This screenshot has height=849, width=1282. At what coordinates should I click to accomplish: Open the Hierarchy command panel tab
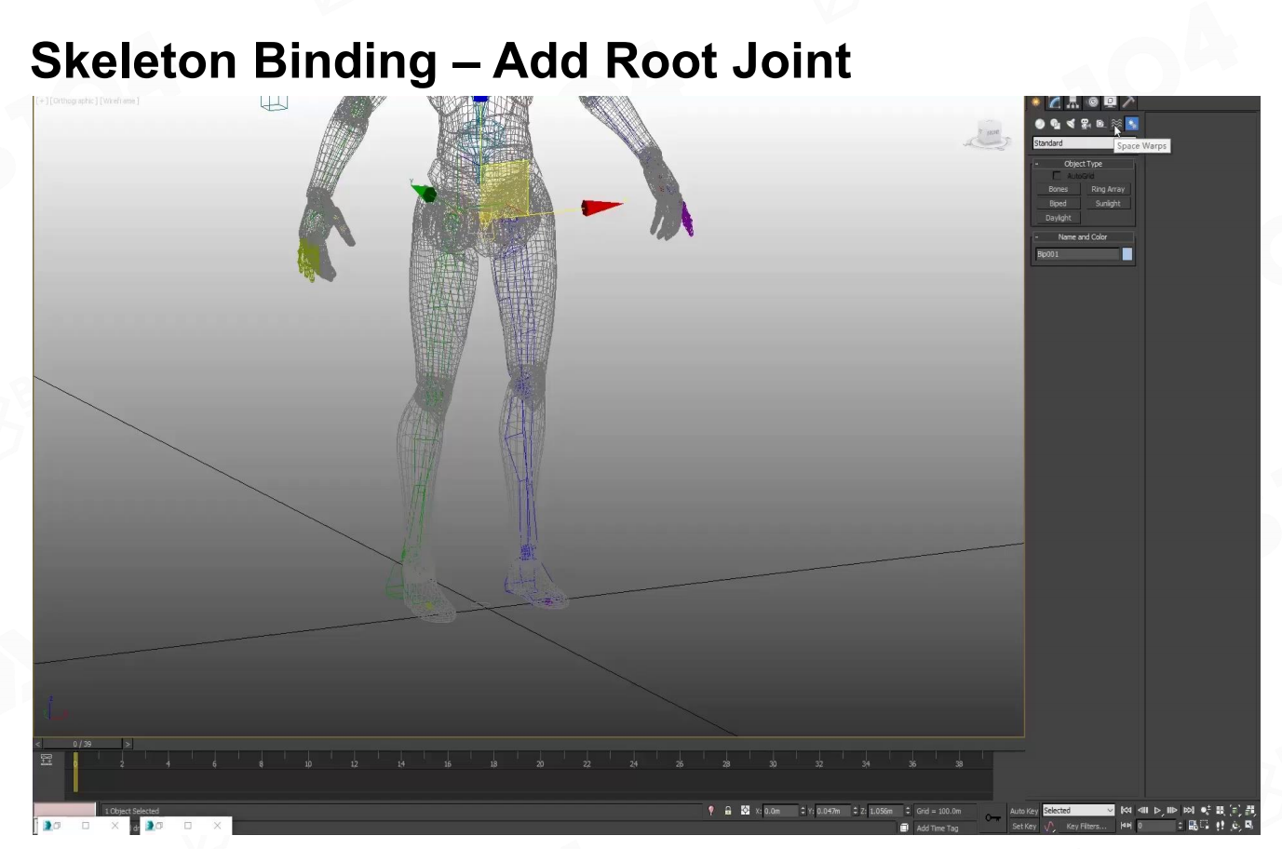[x=1073, y=102]
